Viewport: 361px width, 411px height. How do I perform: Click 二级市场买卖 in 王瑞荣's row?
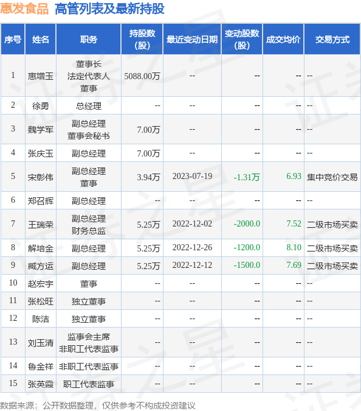coord(332,224)
